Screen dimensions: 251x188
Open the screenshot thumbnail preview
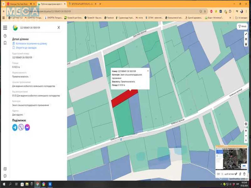pyautogui.click(x=231, y=158)
